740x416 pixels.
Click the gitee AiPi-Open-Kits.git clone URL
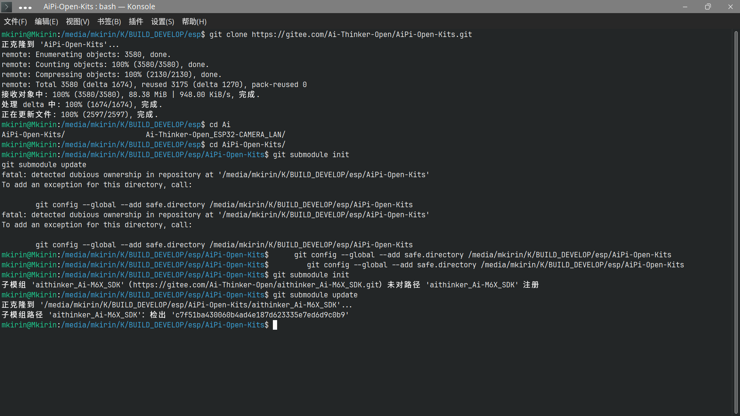(x=362, y=35)
